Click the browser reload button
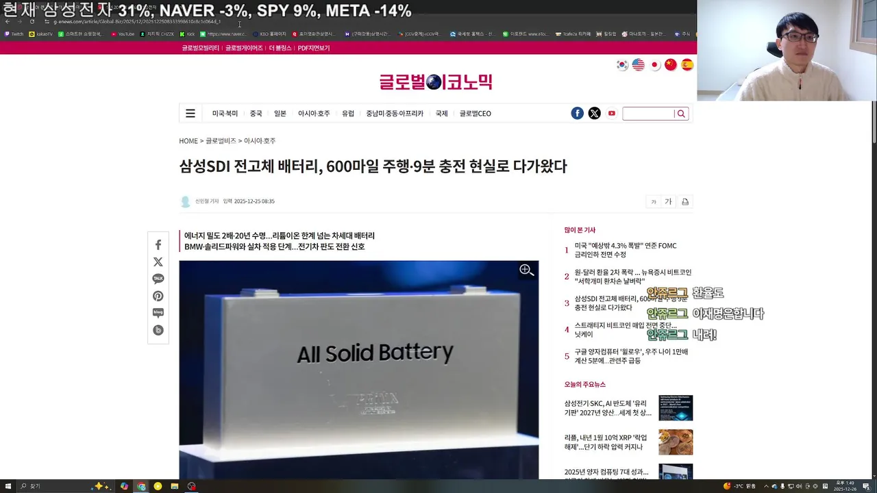 tap(32, 22)
